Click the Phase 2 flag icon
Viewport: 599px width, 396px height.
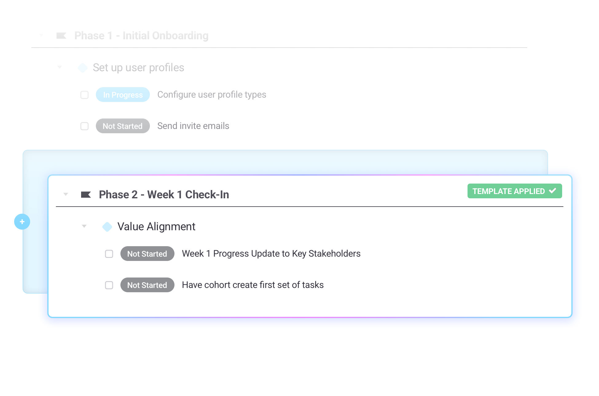86,195
